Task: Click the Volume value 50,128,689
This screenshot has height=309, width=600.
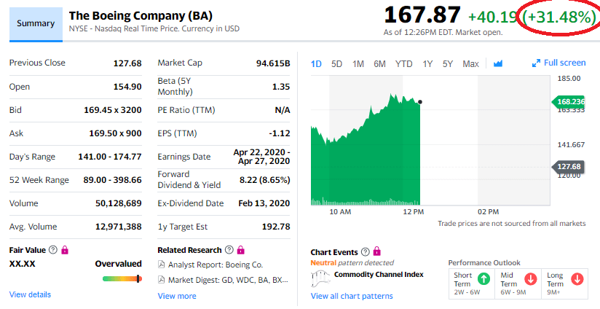Action: tap(119, 203)
